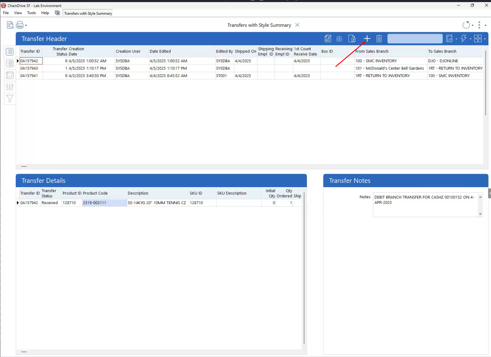The height and width of the screenshot is (357, 491).
Task: Sort by To Sales Branch column header
Action: pyautogui.click(x=455, y=51)
